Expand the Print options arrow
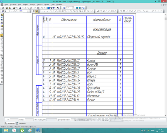 (16, 8)
